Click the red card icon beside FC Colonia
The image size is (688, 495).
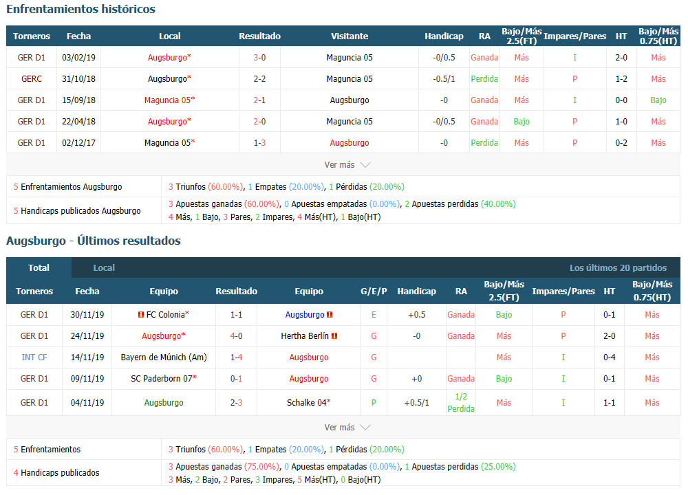pos(141,315)
